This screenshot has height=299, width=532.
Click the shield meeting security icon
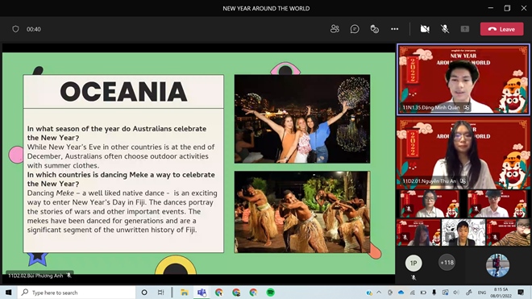[x=15, y=29]
